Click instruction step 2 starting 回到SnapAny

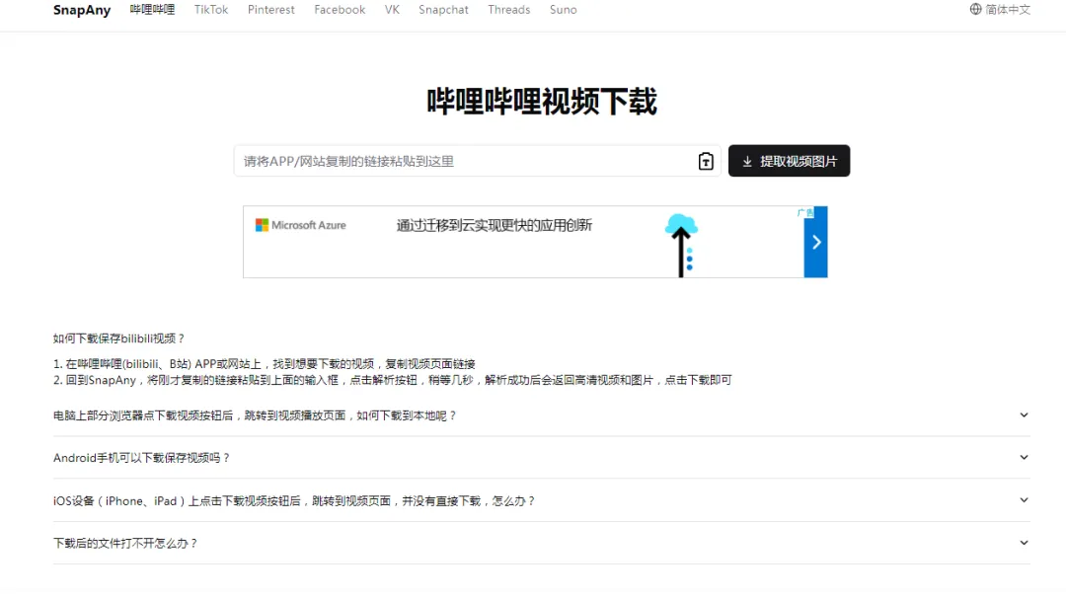(392, 380)
